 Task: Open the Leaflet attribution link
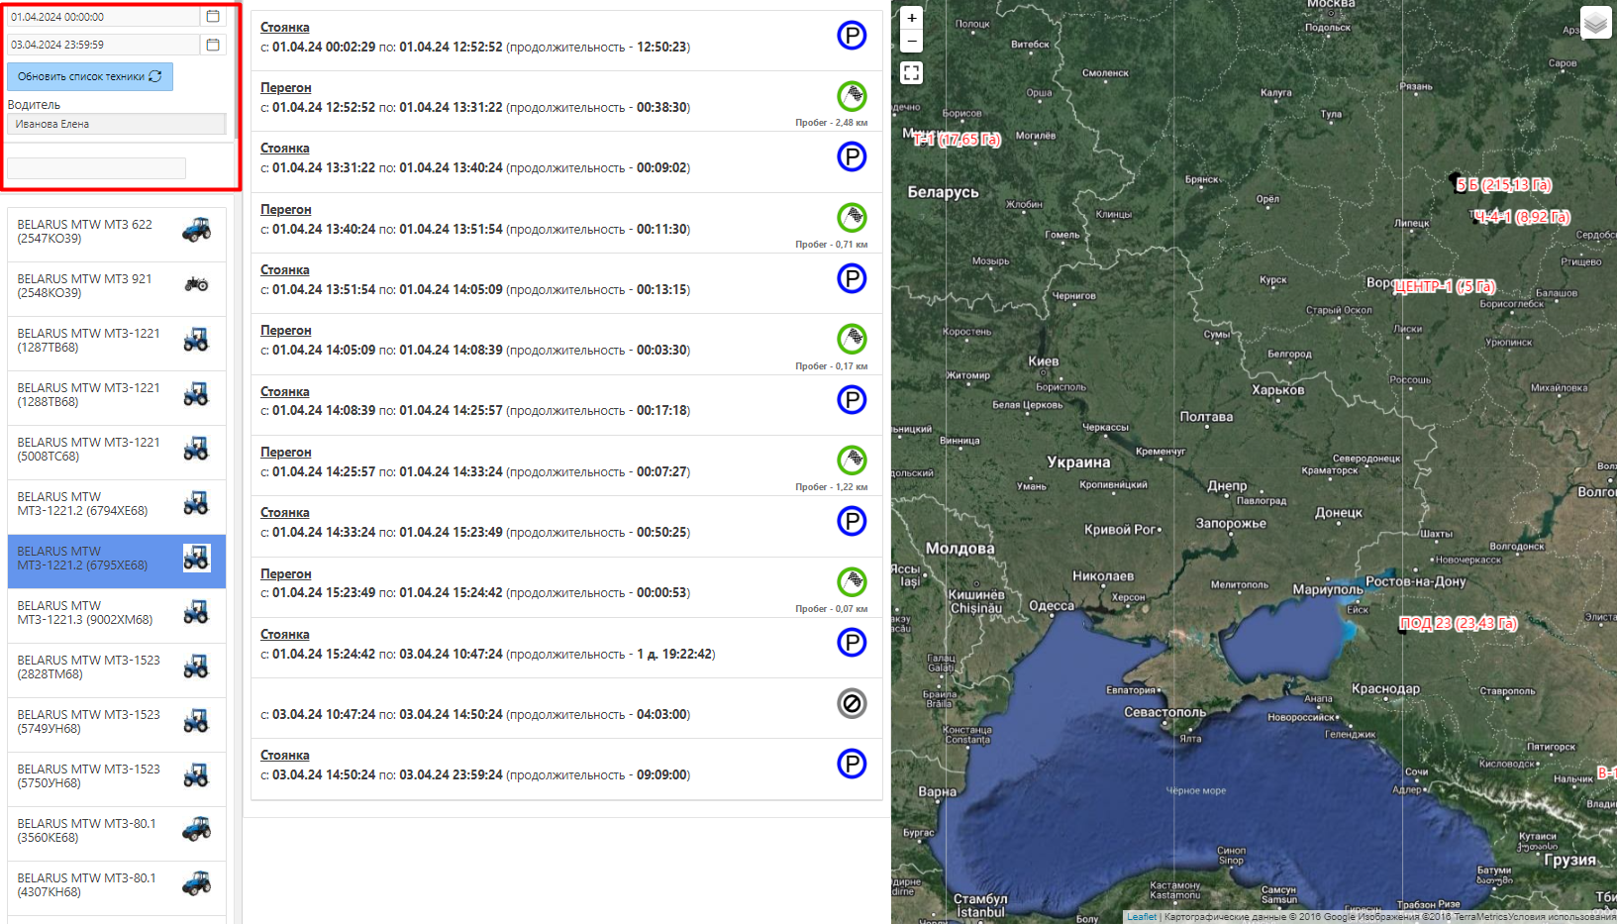pos(1141,917)
